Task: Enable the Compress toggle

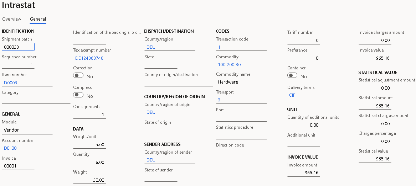Action: tap(78, 95)
